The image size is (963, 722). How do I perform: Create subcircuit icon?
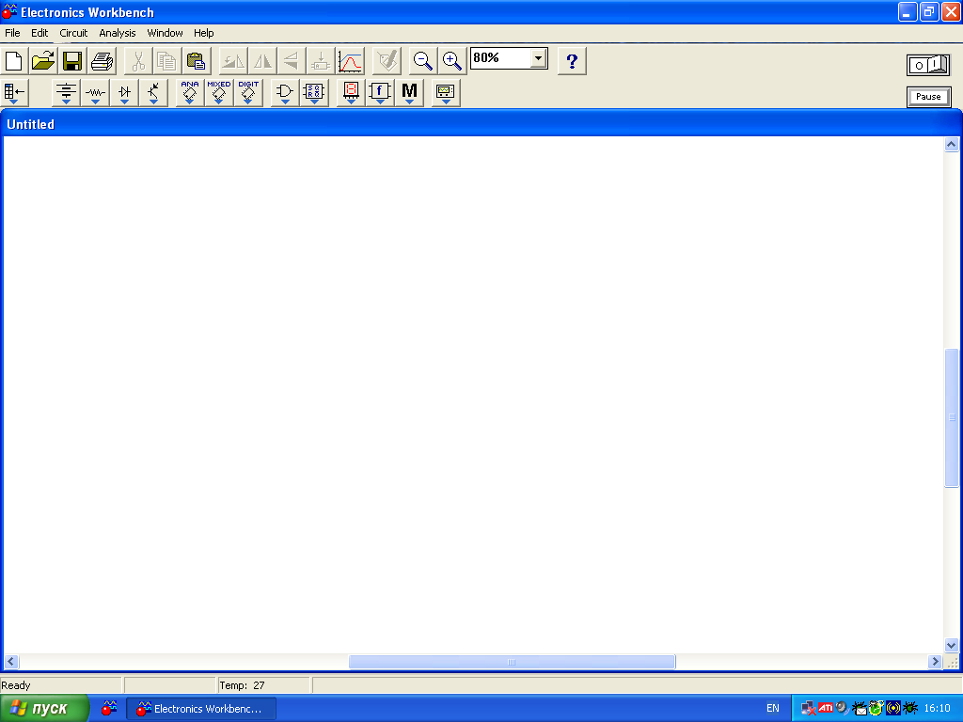click(321, 61)
